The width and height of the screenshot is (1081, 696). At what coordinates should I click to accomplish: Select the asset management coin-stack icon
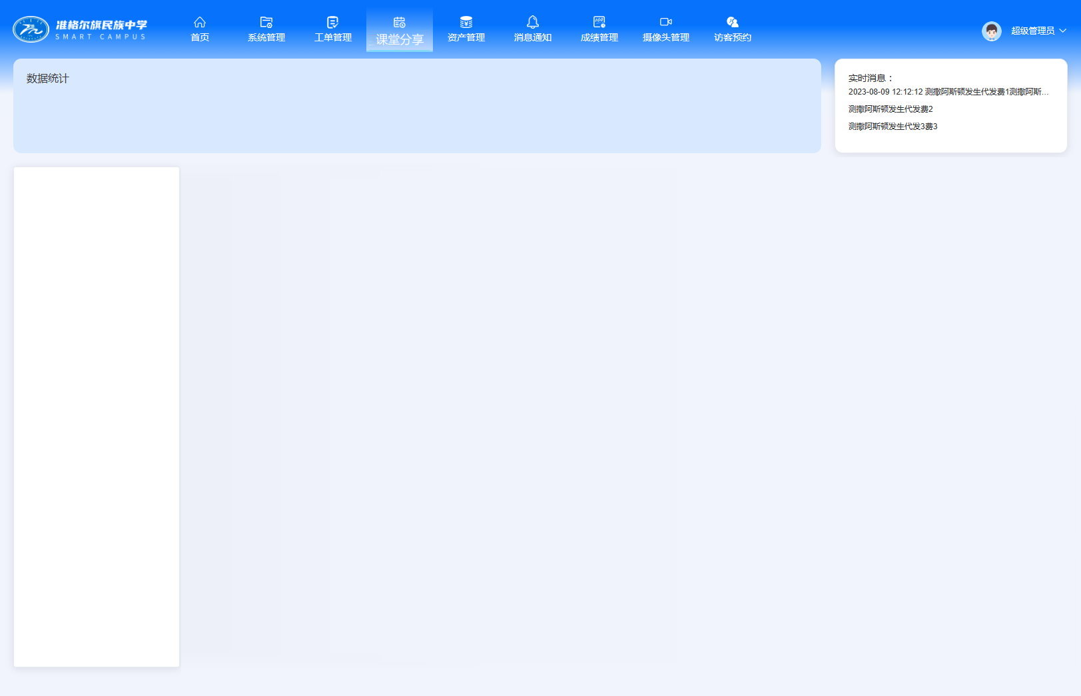[x=466, y=22]
